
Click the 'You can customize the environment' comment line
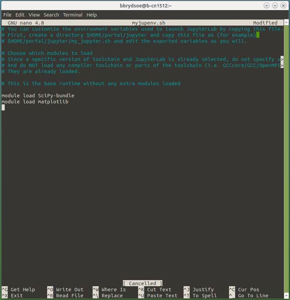(x=142, y=29)
